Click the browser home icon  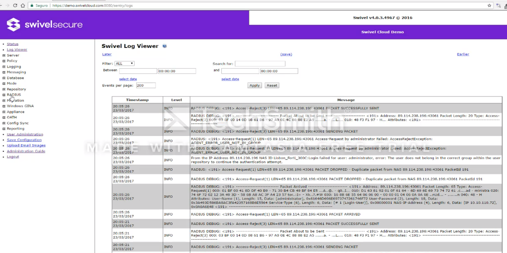(x=23, y=5)
